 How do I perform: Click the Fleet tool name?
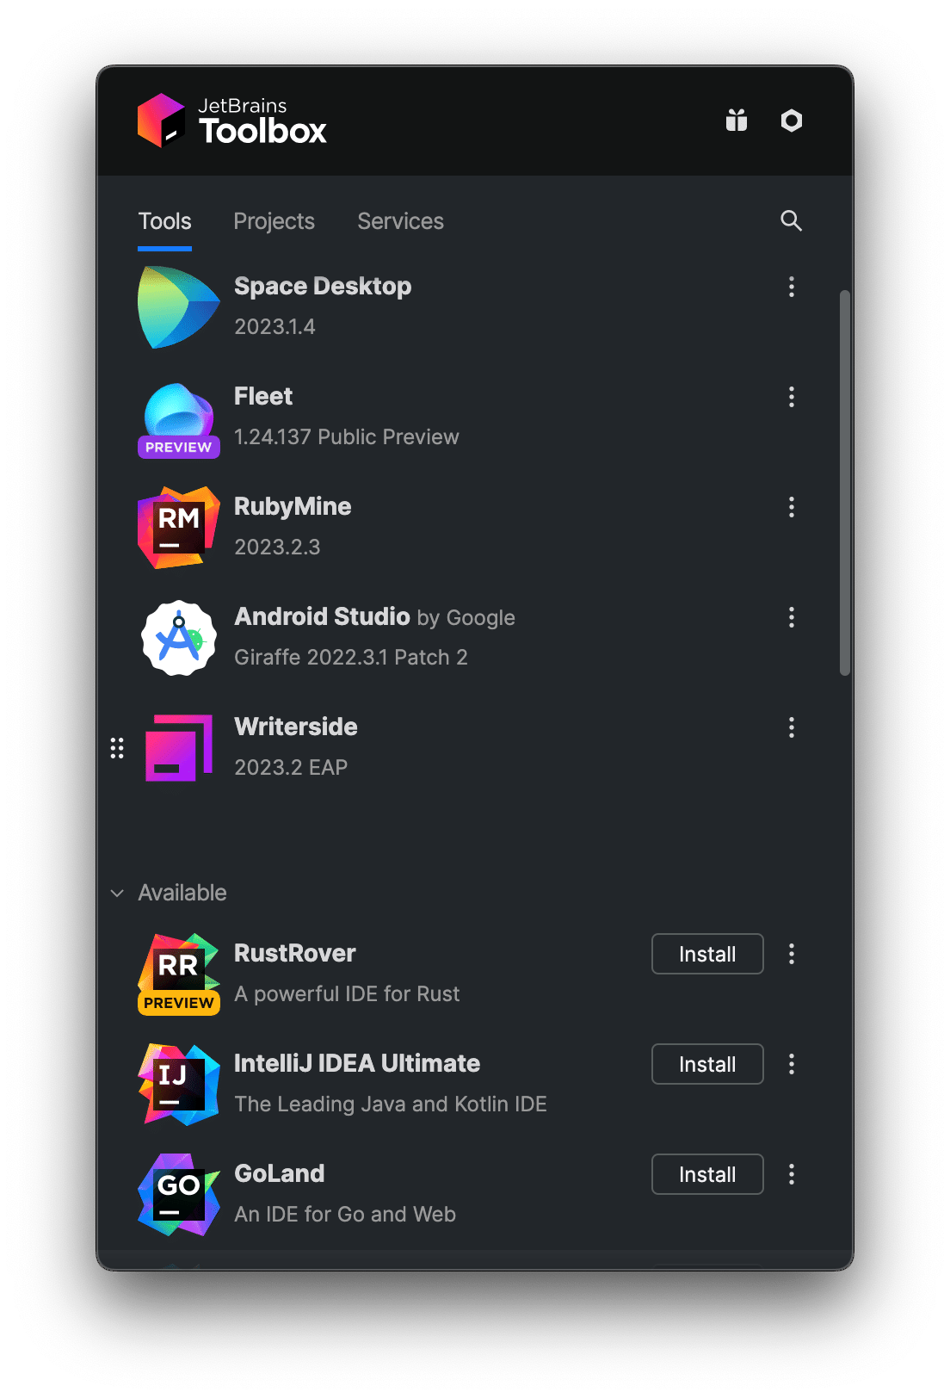[263, 397]
